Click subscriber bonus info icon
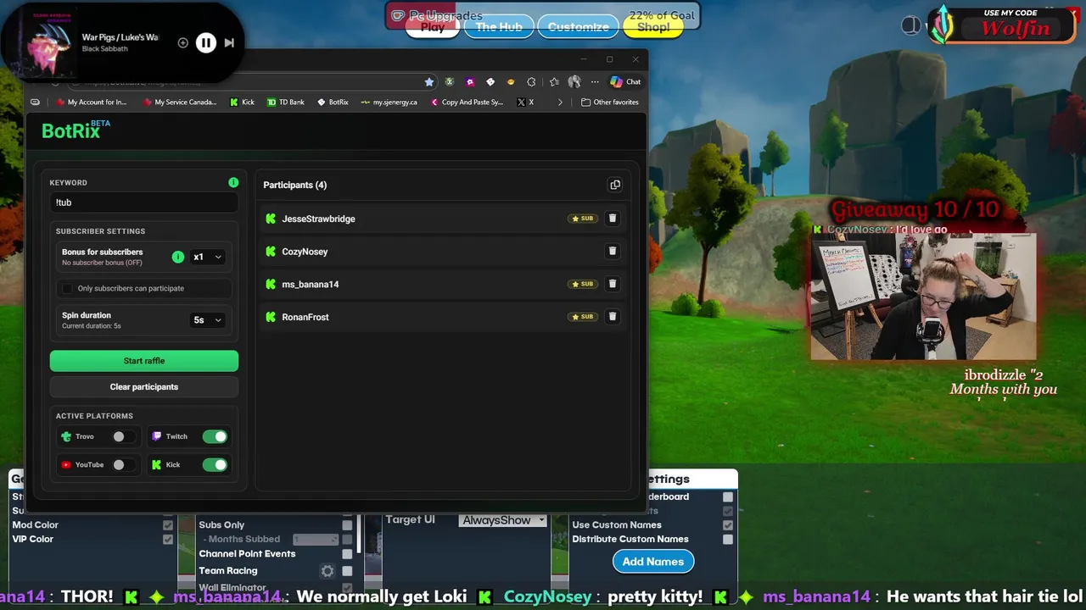The height and width of the screenshot is (610, 1086). 178,257
